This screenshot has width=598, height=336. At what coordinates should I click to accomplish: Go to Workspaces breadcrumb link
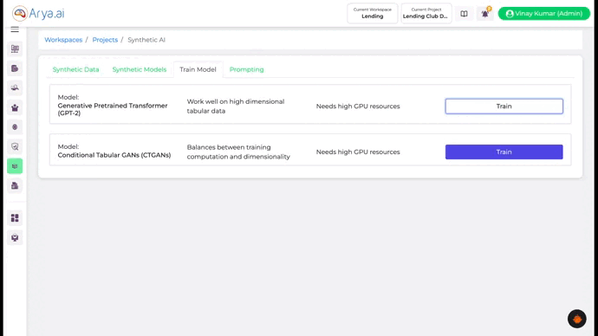[x=63, y=40]
